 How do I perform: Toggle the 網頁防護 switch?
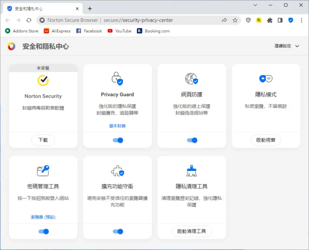[192, 140]
